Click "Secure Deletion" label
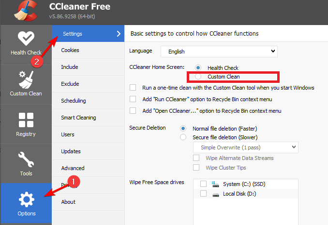This screenshot has height=225, width=328. (148, 128)
